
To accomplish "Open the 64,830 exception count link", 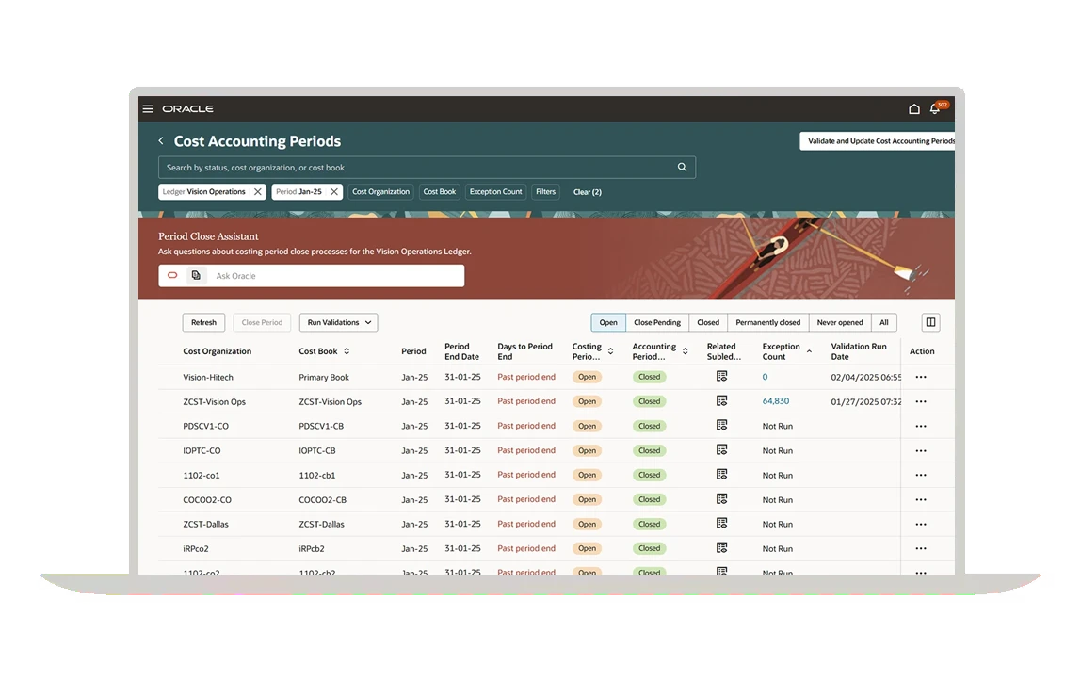I will [x=776, y=400].
